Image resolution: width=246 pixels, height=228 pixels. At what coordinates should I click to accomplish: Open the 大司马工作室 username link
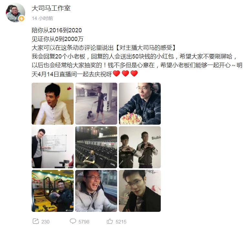(x=51, y=8)
